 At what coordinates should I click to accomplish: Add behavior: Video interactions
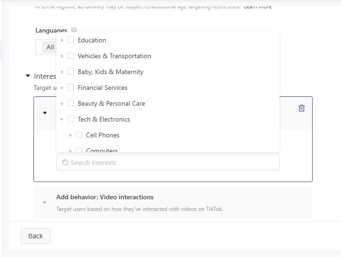(x=105, y=197)
